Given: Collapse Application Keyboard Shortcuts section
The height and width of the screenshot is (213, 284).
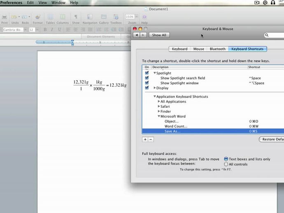Looking at the screenshot, I should [x=155, y=97].
